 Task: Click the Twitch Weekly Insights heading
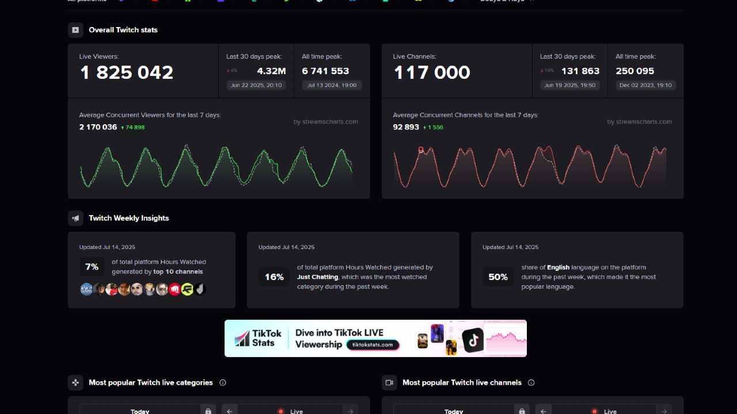pyautogui.click(x=129, y=218)
